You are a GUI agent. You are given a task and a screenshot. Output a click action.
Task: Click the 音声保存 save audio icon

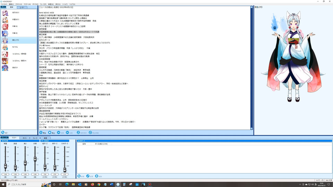coord(78,133)
